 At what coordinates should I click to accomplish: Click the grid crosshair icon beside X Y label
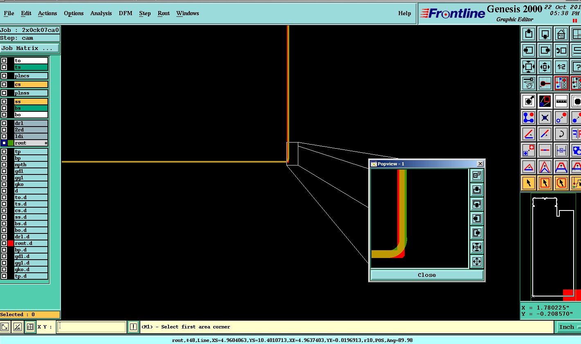tap(30, 327)
